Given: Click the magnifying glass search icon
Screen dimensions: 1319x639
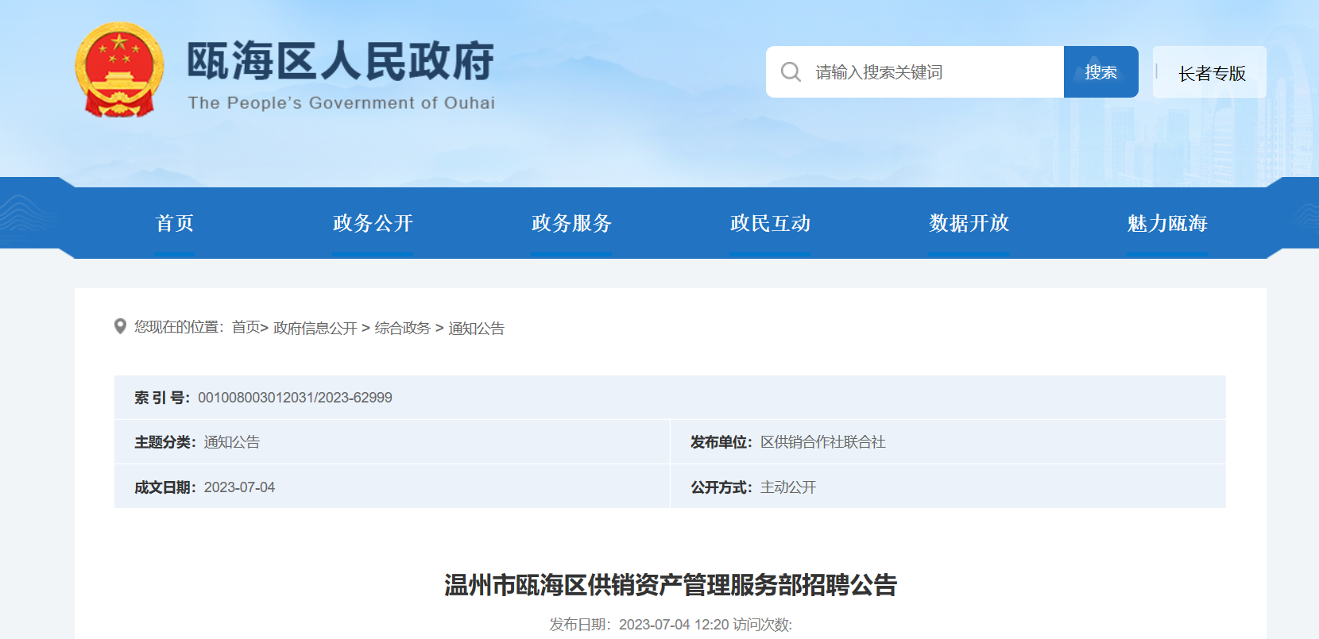Looking at the screenshot, I should 791,72.
